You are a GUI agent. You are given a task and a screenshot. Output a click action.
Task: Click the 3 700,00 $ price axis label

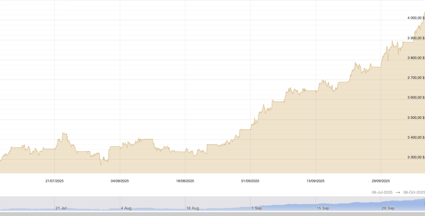pos(415,78)
